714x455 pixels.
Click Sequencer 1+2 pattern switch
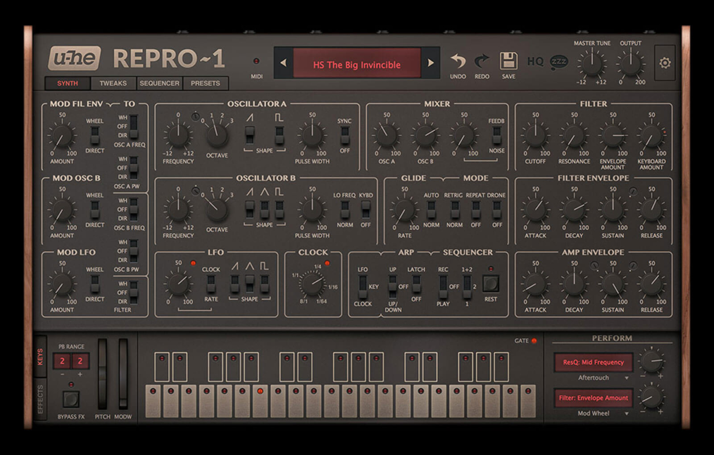(x=467, y=286)
